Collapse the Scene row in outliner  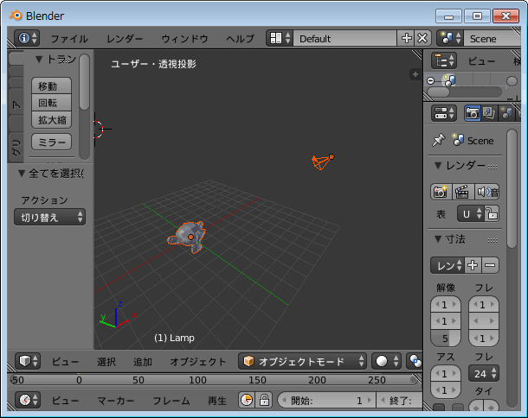tap(430, 80)
